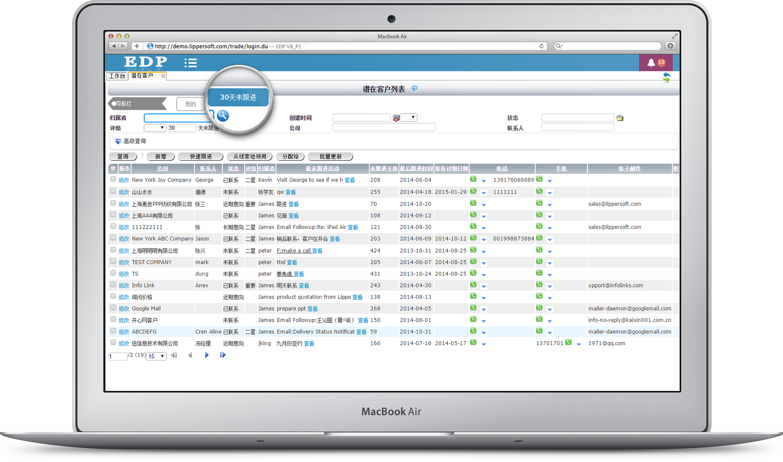Viewport: 783px width, 462px height.
Task: Click 修改 link for Google Mail row
Action: click(x=124, y=309)
